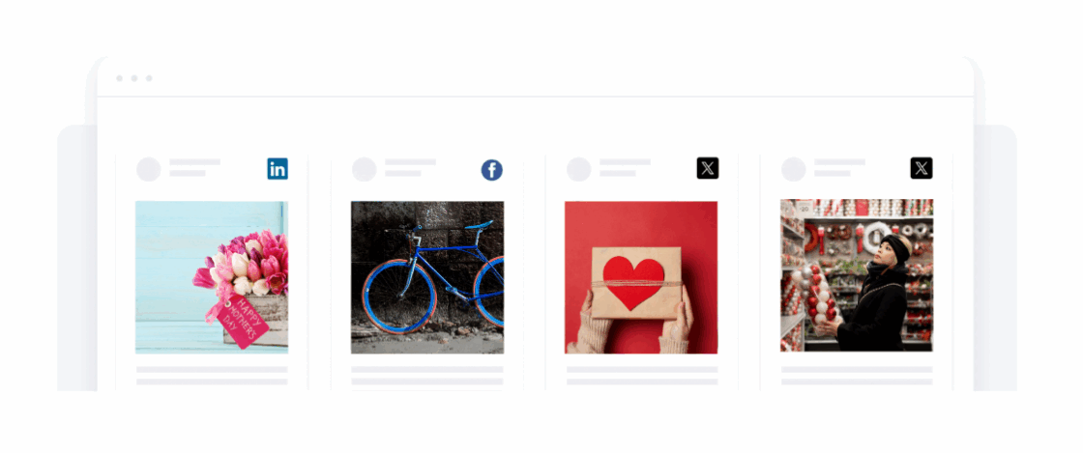Click the LinkedIn icon on the tulips post
Viewport: 1083px width, 453px height.
[278, 169]
